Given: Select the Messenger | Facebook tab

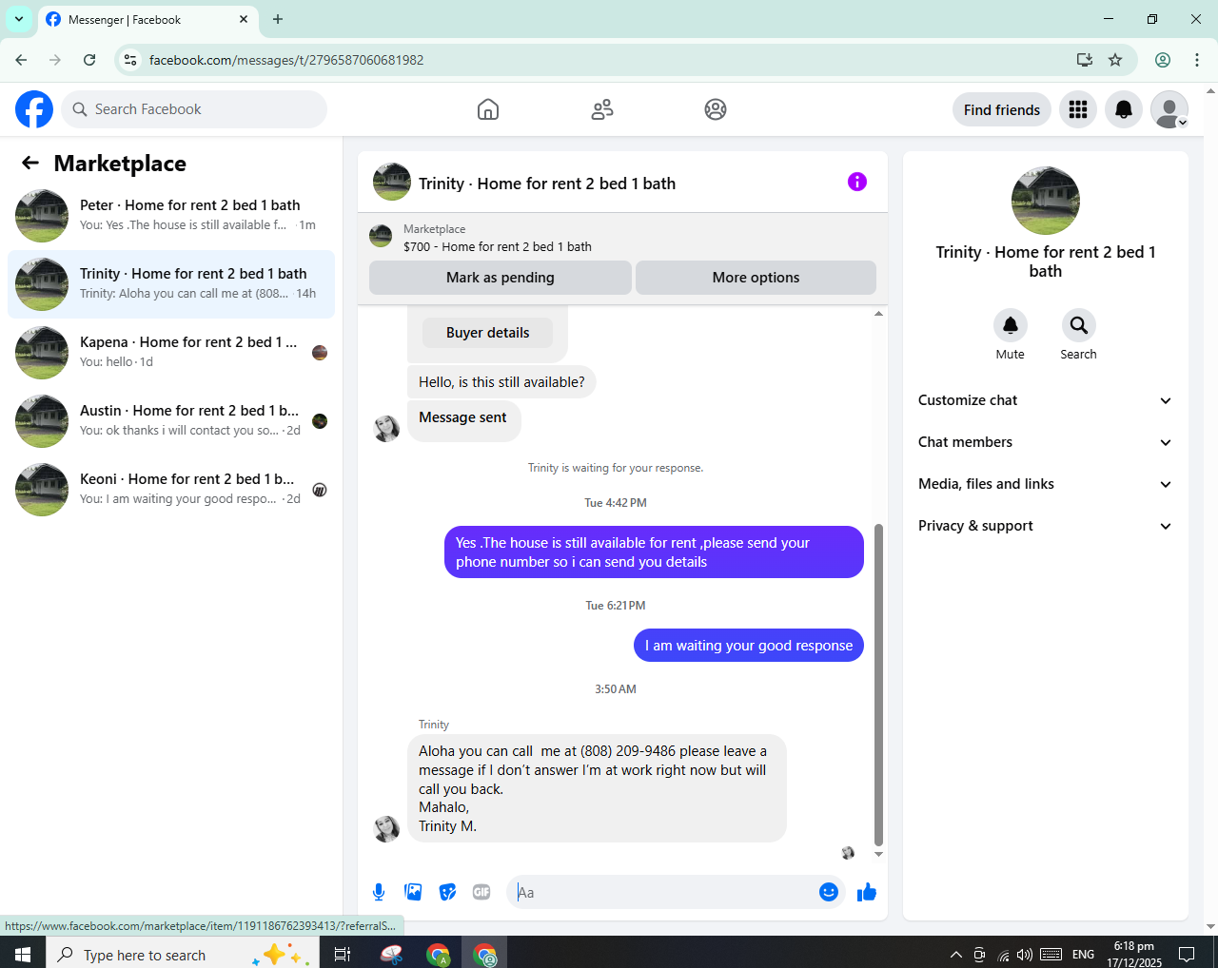Looking at the screenshot, I should 147,19.
